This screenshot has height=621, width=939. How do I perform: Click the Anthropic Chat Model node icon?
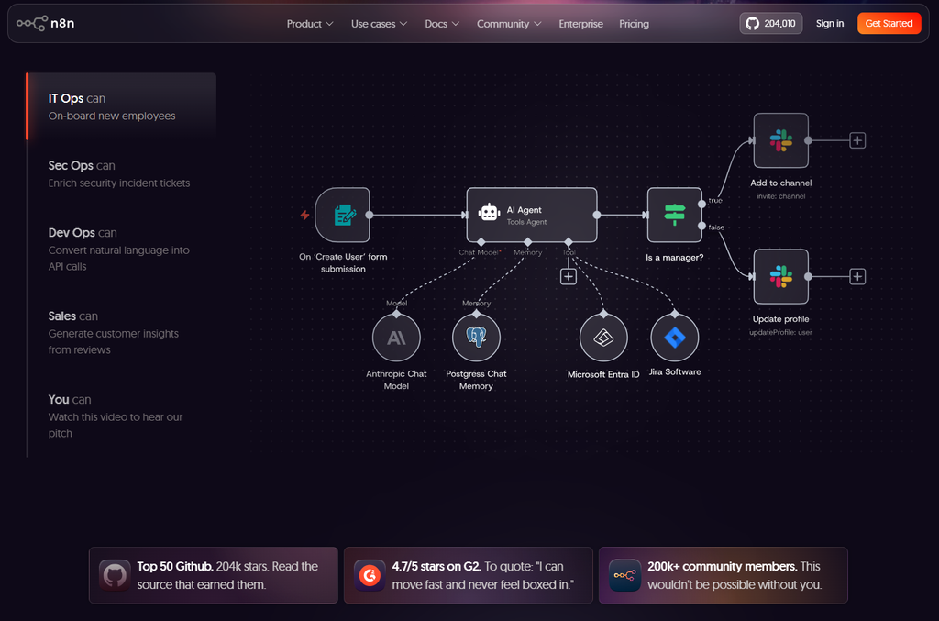point(396,338)
